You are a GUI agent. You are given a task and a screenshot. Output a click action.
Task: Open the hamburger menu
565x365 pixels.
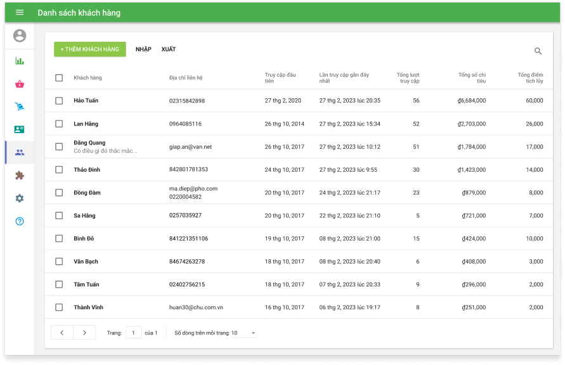click(x=20, y=13)
